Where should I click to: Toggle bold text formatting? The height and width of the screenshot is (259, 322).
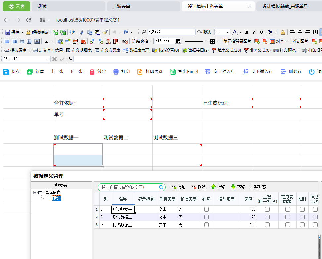(x=247, y=32)
